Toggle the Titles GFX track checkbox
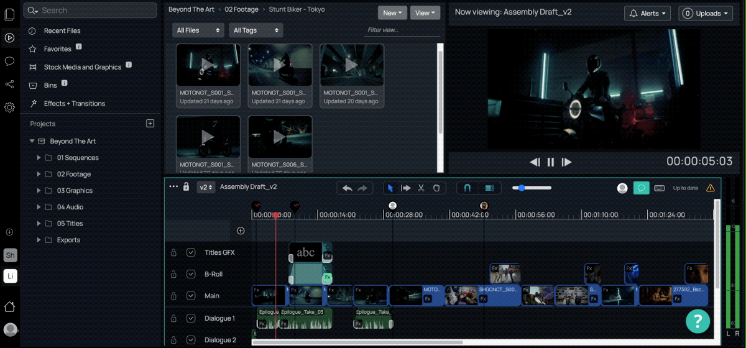Viewport: 746px width, 348px height. tap(191, 252)
